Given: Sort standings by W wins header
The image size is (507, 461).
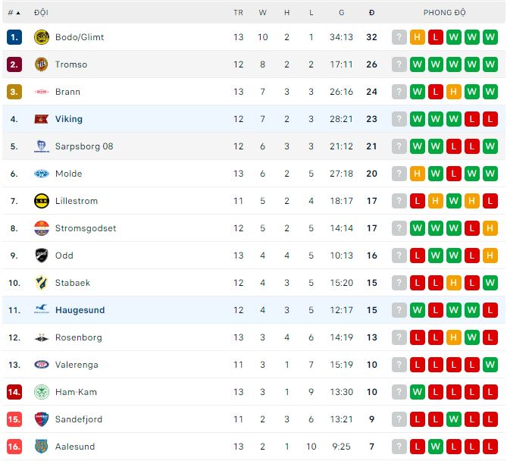Looking at the screenshot, I should [262, 13].
